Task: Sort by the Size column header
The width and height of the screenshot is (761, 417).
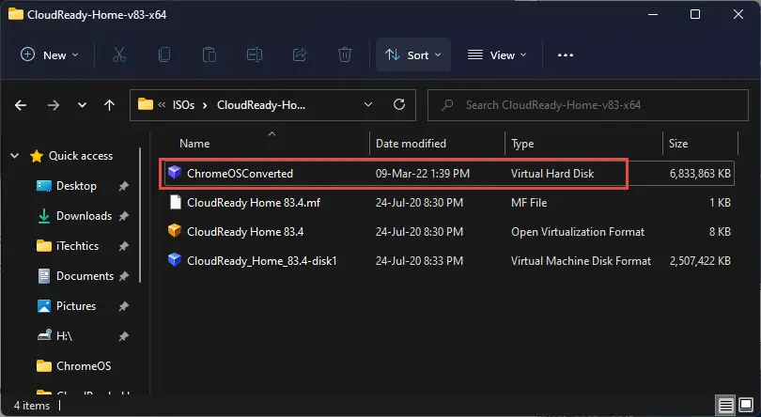Action: pyautogui.click(x=678, y=144)
